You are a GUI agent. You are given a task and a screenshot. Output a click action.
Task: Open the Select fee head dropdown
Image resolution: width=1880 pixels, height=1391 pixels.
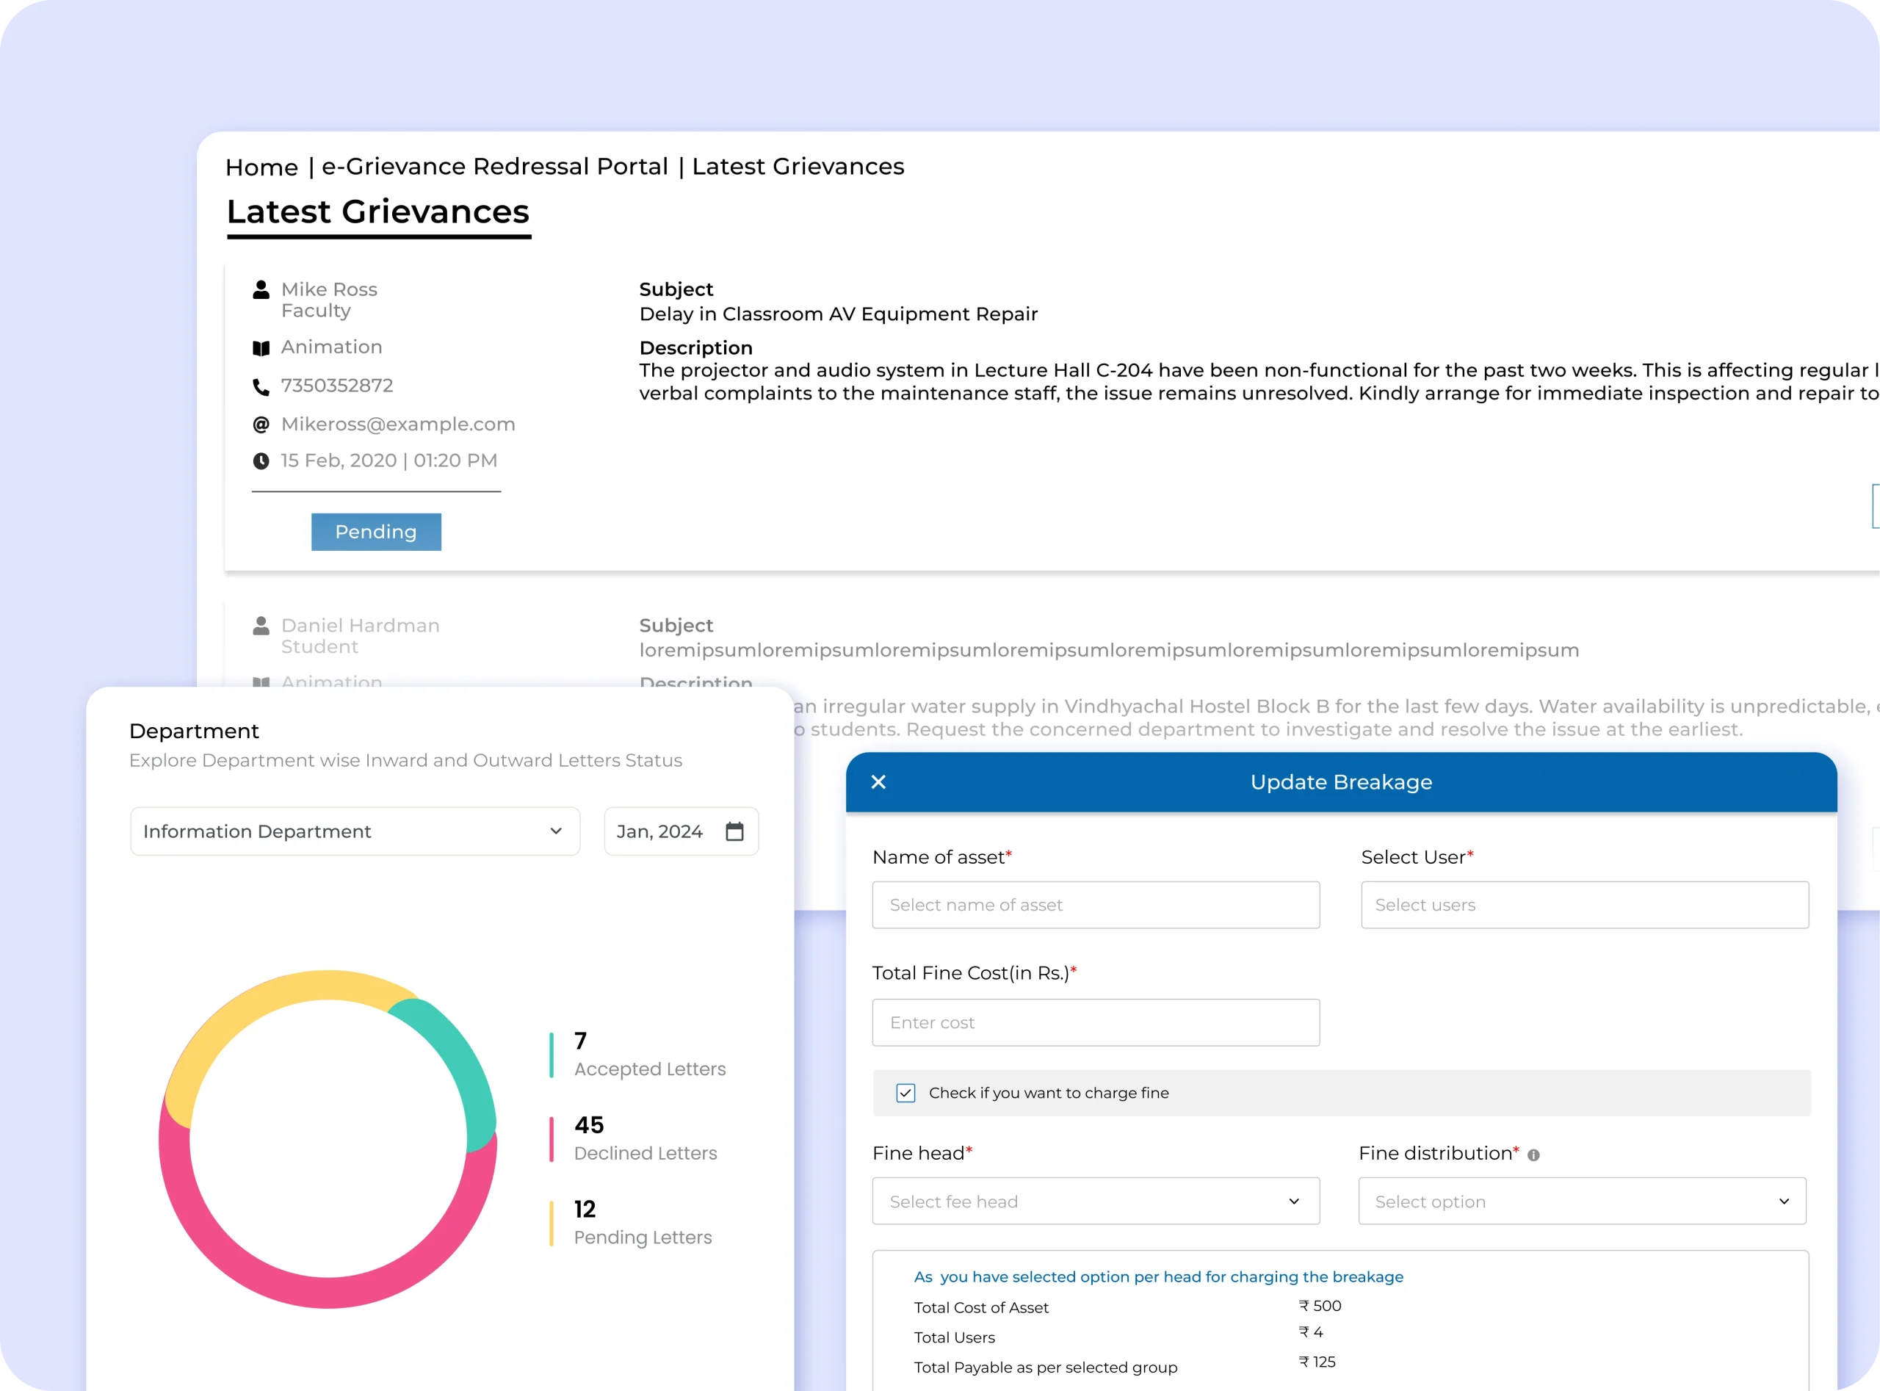[x=1096, y=1202]
